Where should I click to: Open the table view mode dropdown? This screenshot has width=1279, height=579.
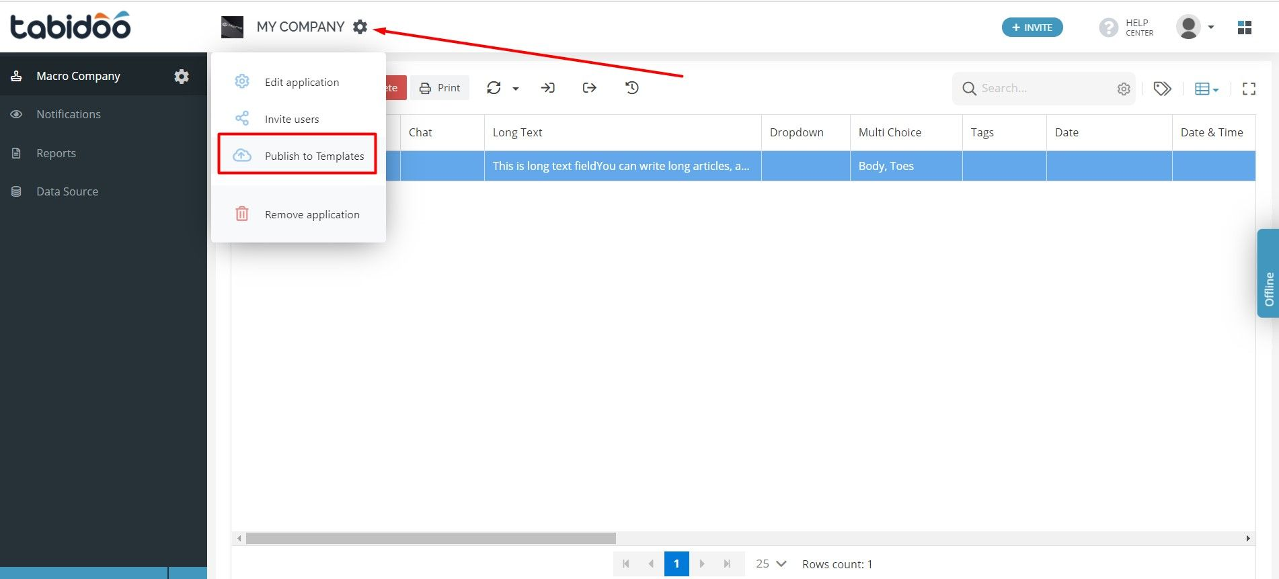click(1207, 89)
